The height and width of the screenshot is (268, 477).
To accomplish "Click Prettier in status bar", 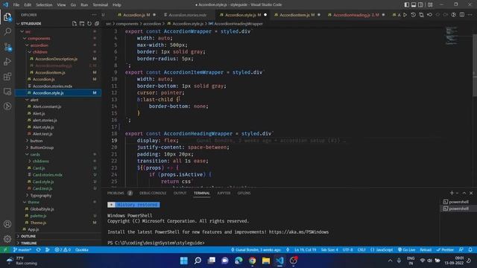I will 445,250.
